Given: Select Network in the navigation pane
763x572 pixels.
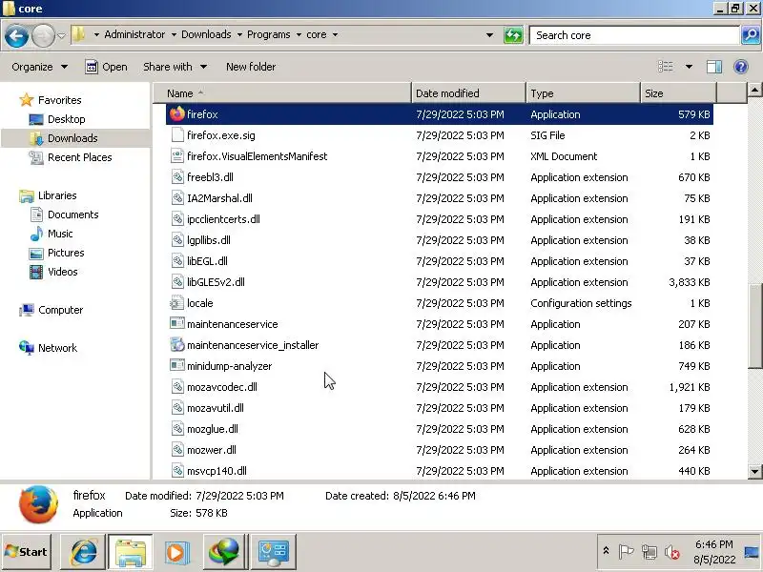Looking at the screenshot, I should [x=57, y=348].
